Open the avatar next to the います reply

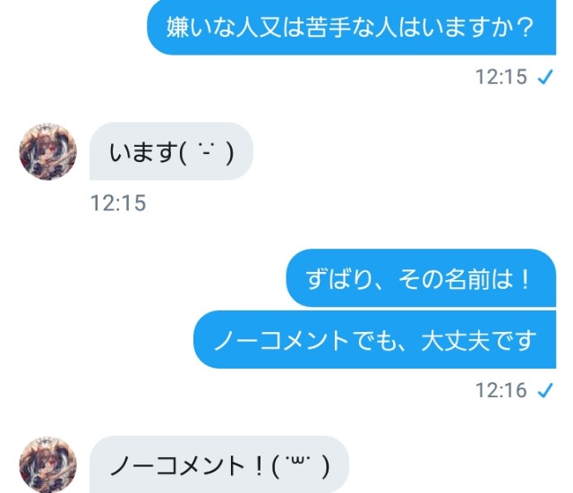point(47,151)
